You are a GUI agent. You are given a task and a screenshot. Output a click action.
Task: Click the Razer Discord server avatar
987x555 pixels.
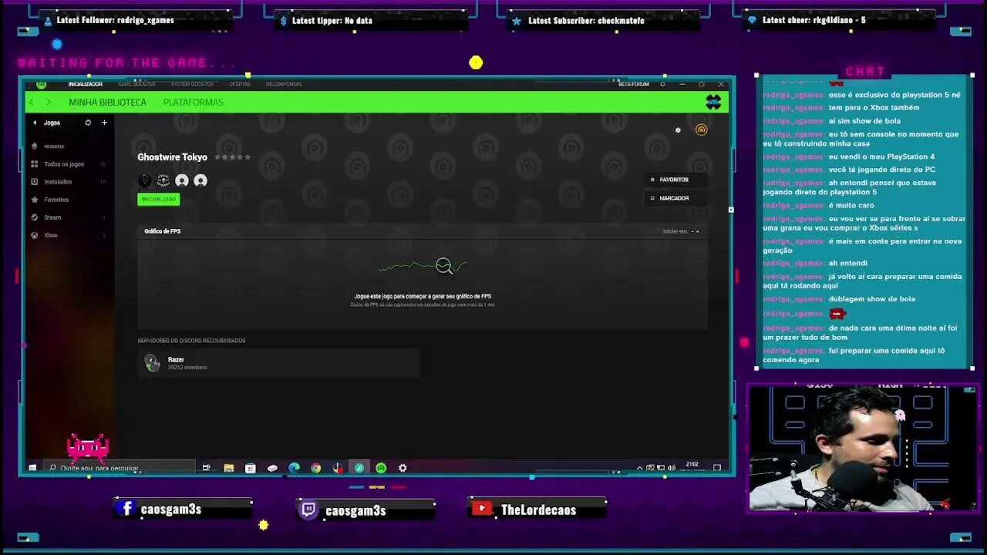(x=152, y=363)
